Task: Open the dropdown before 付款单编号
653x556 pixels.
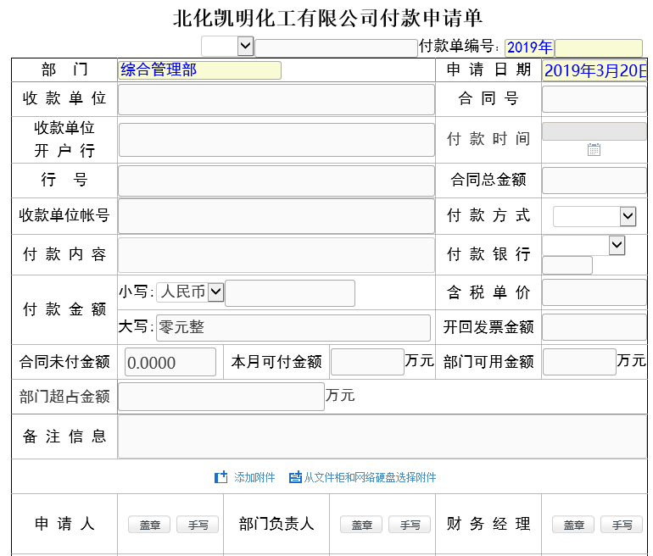Action: pyautogui.click(x=227, y=47)
